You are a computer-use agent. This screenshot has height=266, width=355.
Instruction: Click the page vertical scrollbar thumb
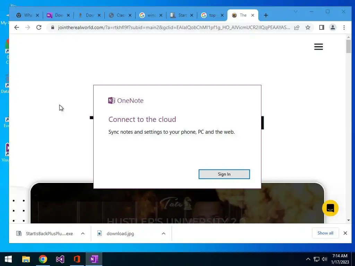[348, 46]
